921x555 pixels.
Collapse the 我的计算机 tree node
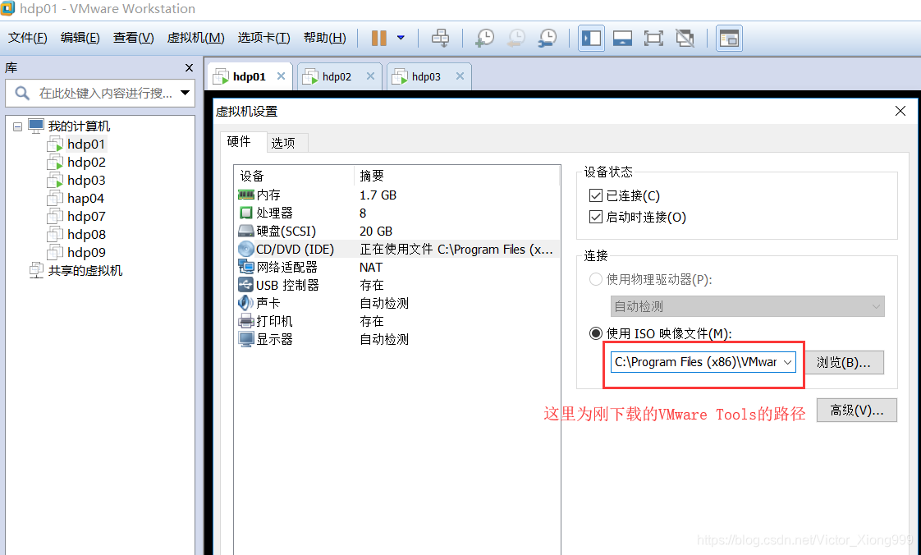point(17,126)
